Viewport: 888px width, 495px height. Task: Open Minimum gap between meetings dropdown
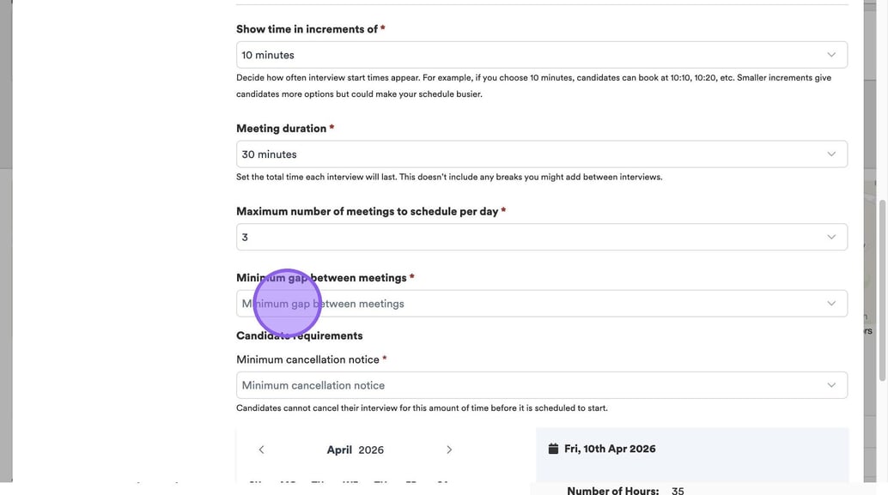point(541,304)
